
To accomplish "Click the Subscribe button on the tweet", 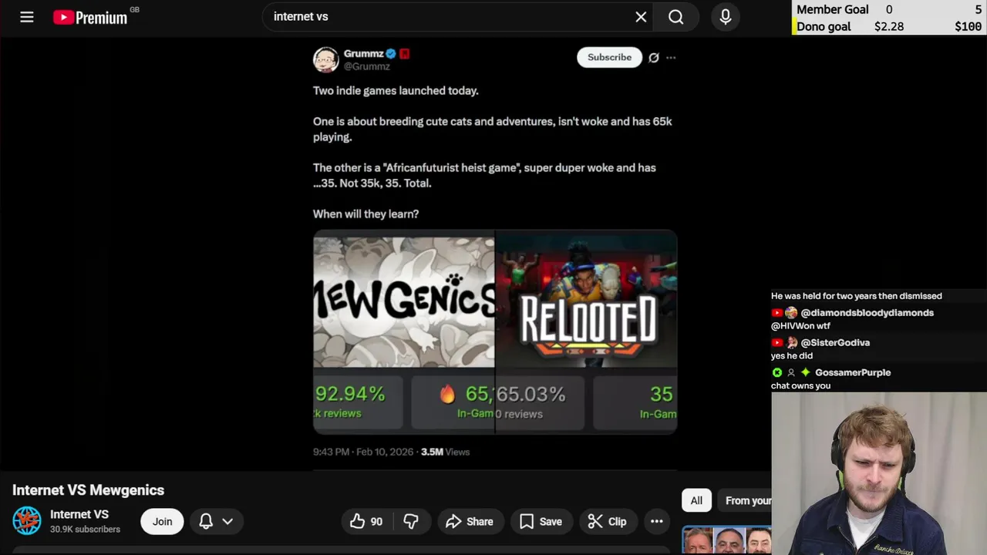I will [x=609, y=57].
